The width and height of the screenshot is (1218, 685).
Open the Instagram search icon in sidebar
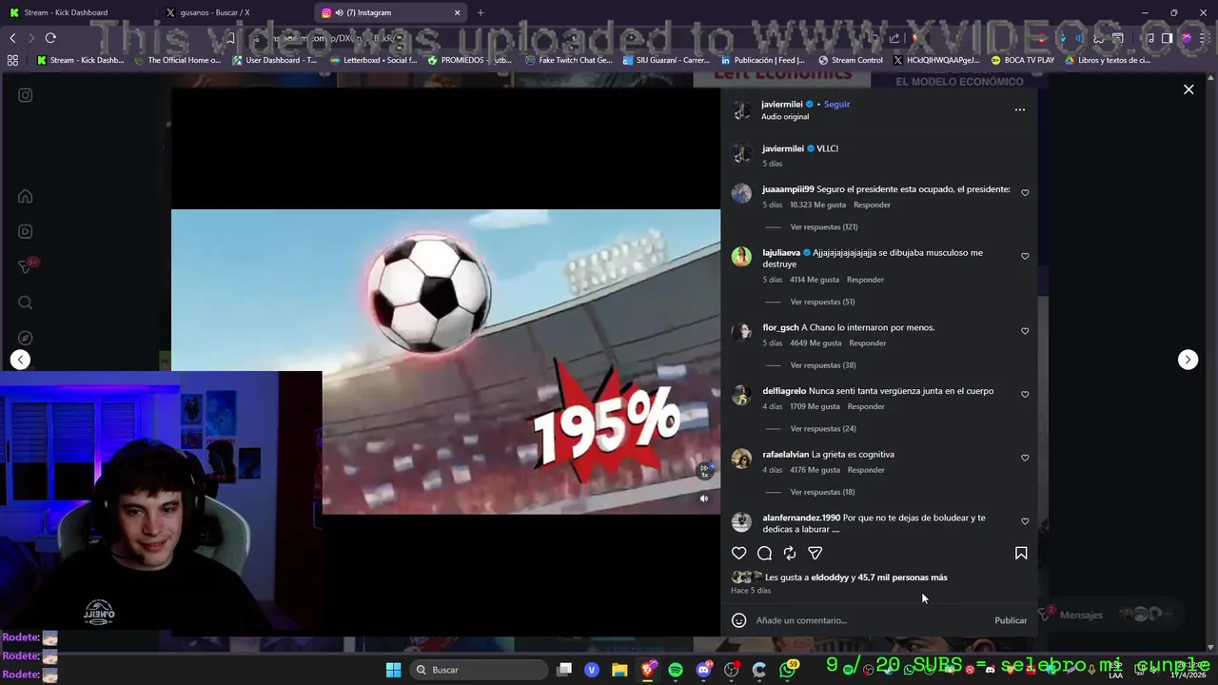pyautogui.click(x=26, y=303)
